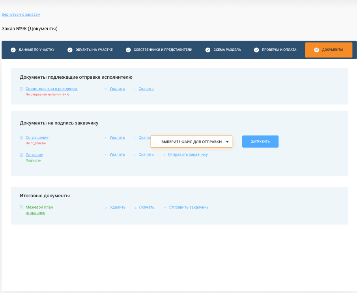
Task: Follow the Вернуться к заказам link
Action: click(x=21, y=14)
